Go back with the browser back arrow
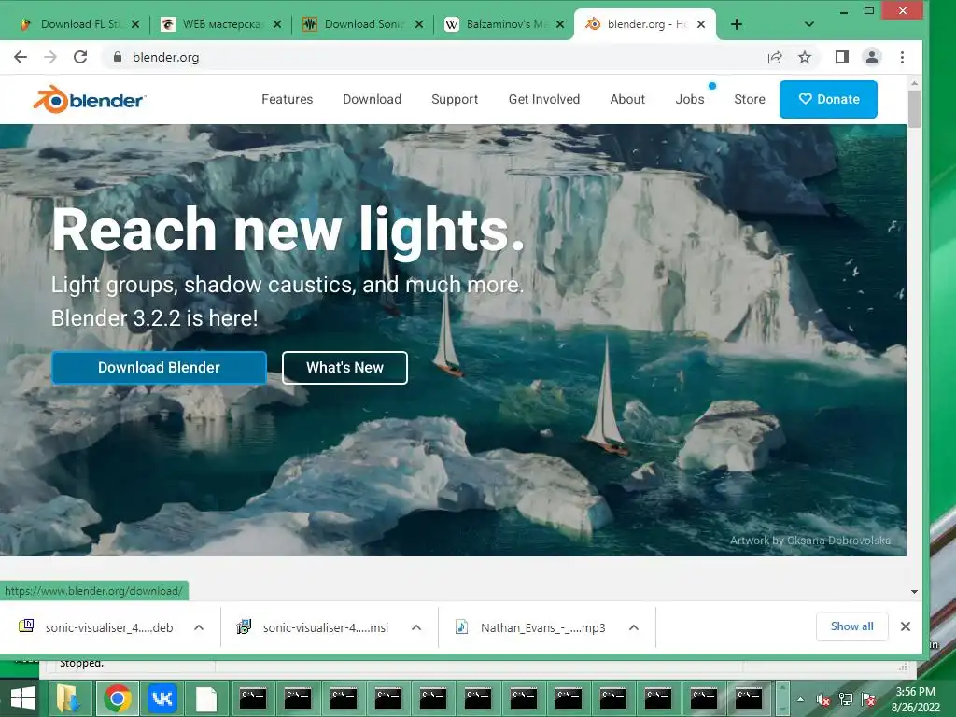Screen dimensions: 956x717 pyautogui.click(x=21, y=57)
